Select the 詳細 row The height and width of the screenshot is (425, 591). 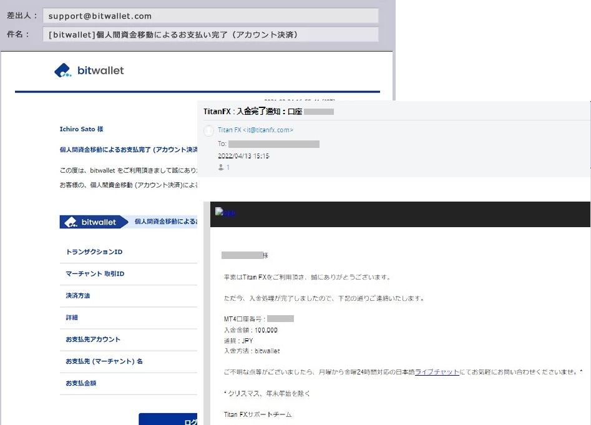[x=129, y=318]
